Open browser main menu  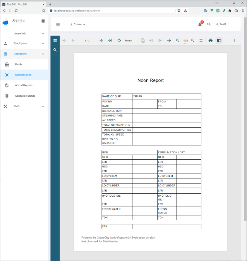242,11
